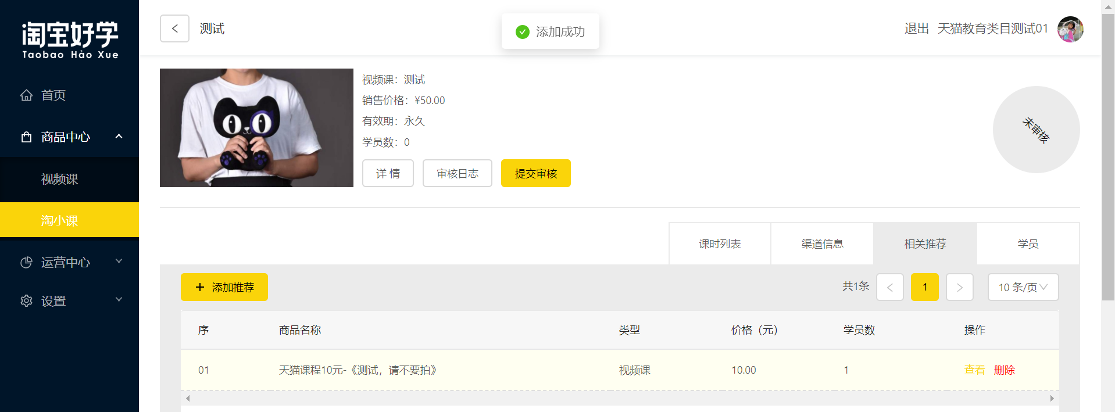Click the green success checkmark icon

coord(523,31)
